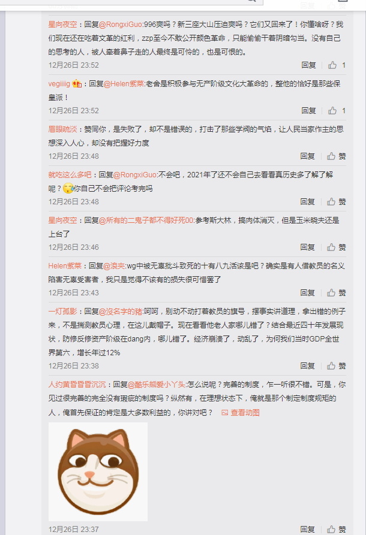366x535 pixels.
Task: Open 人约黄昏昏昏沉沉 user profile
Action: (x=77, y=385)
